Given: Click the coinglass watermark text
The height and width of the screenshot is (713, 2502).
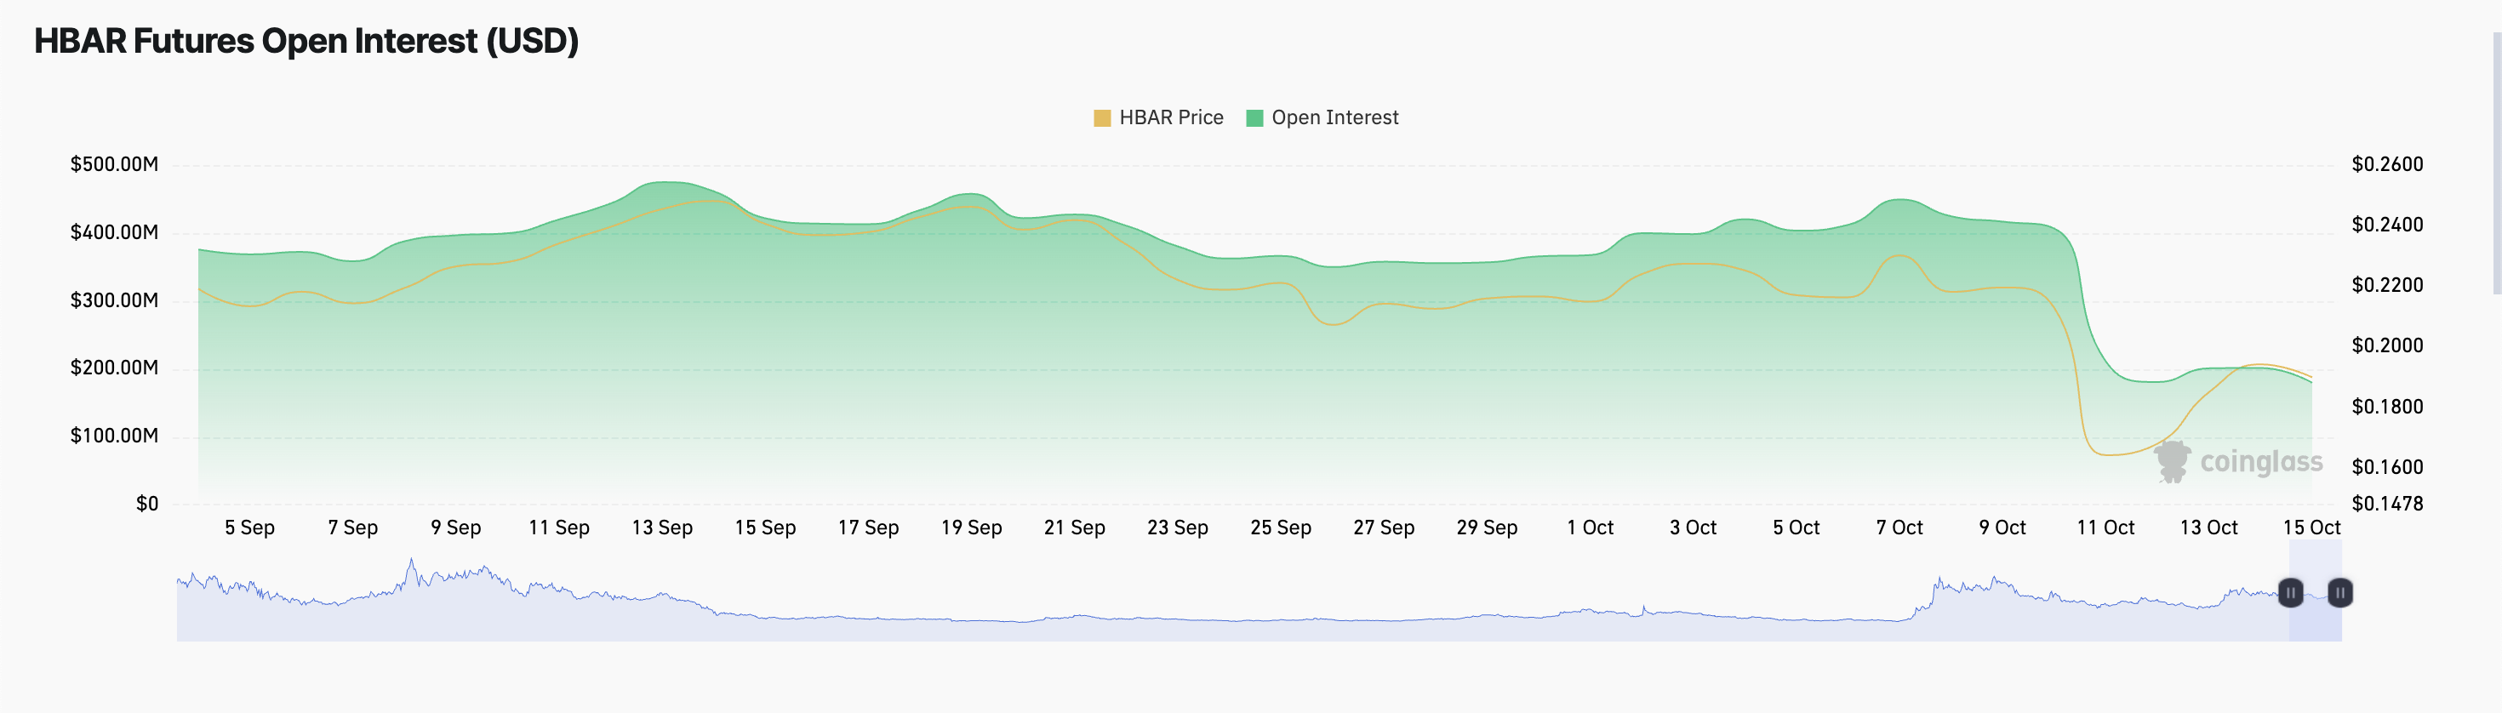Looking at the screenshot, I should pos(2260,462).
